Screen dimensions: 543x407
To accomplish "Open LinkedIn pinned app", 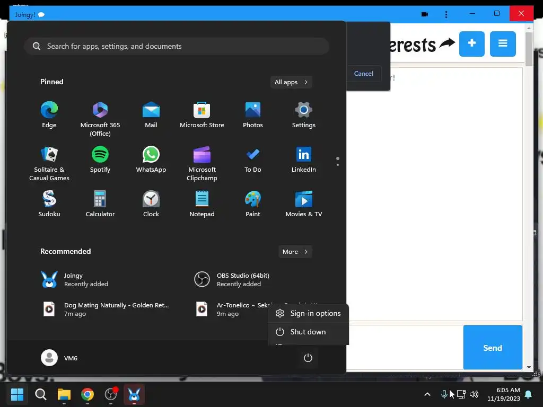I will point(304,160).
